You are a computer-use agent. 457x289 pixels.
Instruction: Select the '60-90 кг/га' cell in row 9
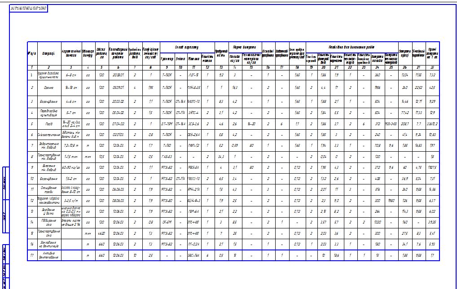(71, 167)
